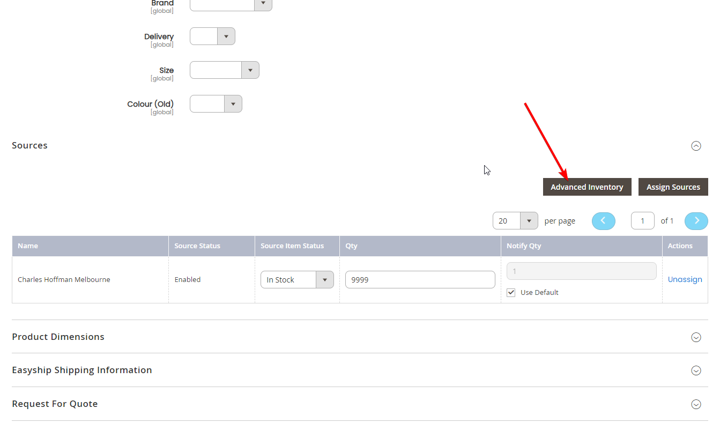Open the Size dropdown

click(x=225, y=70)
